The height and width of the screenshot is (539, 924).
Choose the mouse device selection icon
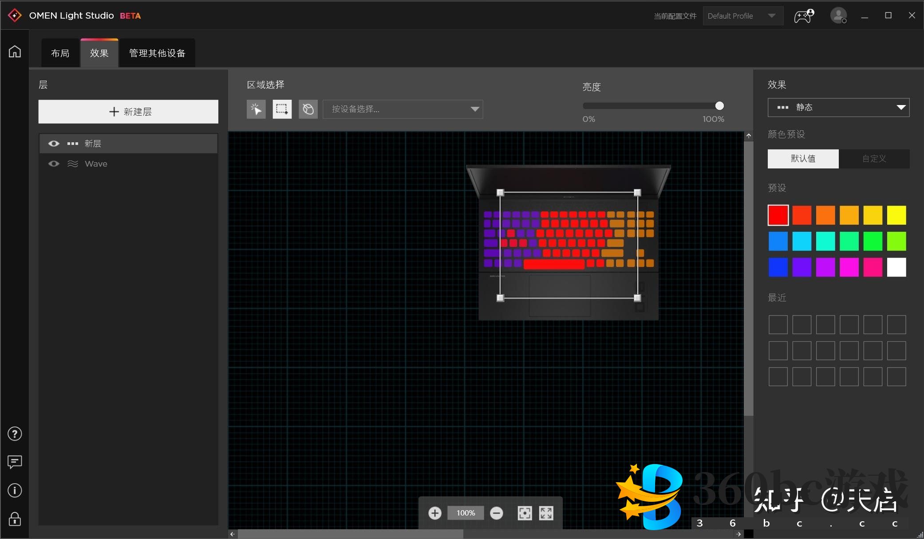308,109
